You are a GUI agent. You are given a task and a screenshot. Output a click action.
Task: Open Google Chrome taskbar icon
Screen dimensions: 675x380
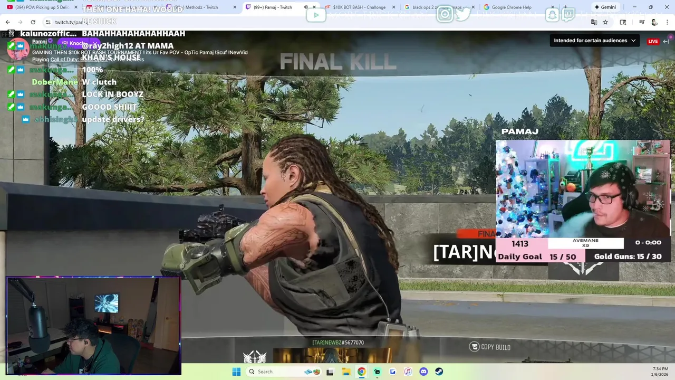point(361,372)
